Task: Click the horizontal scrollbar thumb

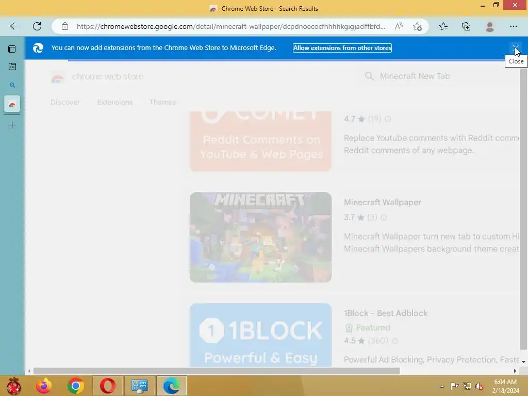Action: (x=217, y=371)
